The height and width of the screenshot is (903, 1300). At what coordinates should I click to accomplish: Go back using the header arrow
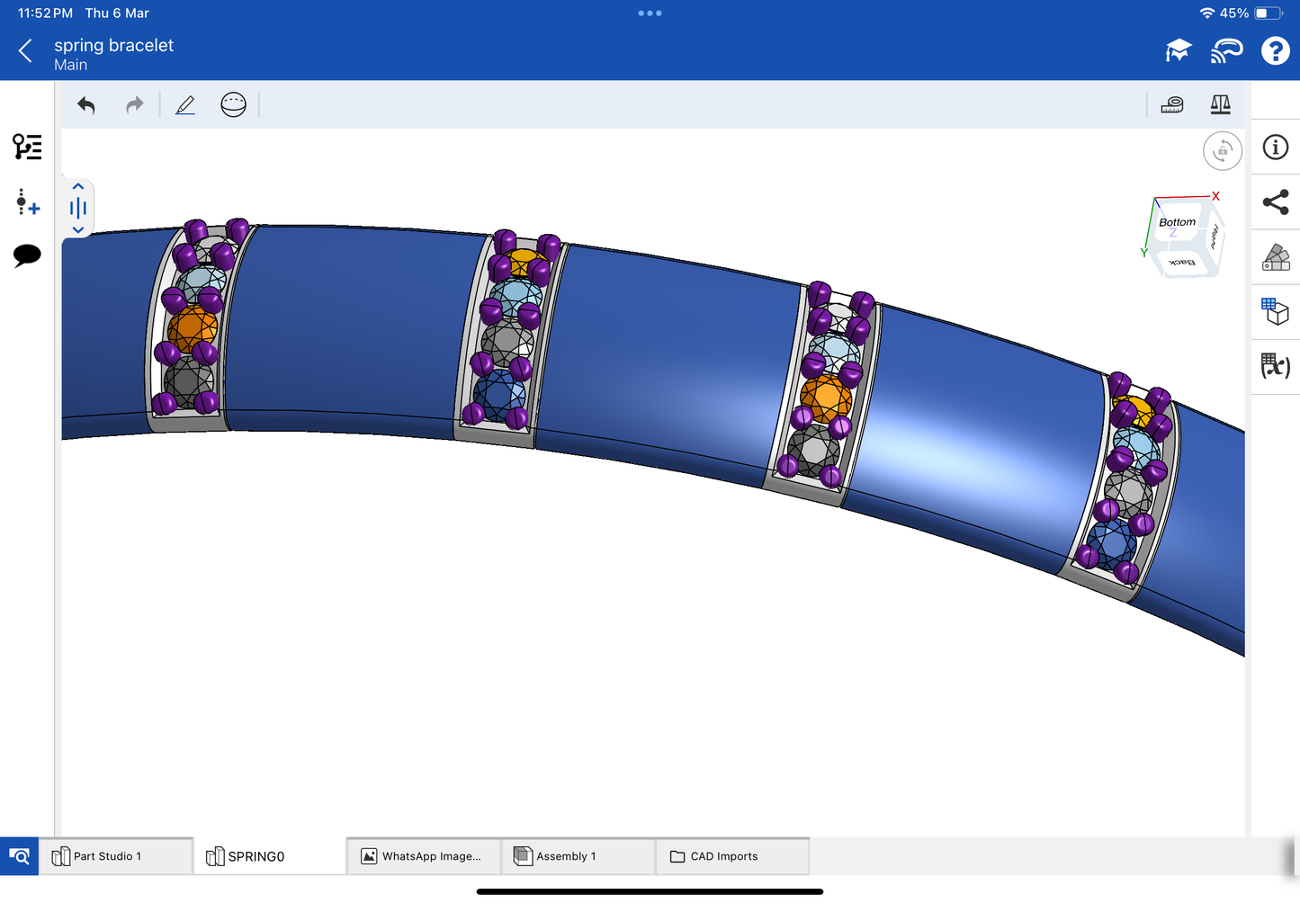click(25, 51)
